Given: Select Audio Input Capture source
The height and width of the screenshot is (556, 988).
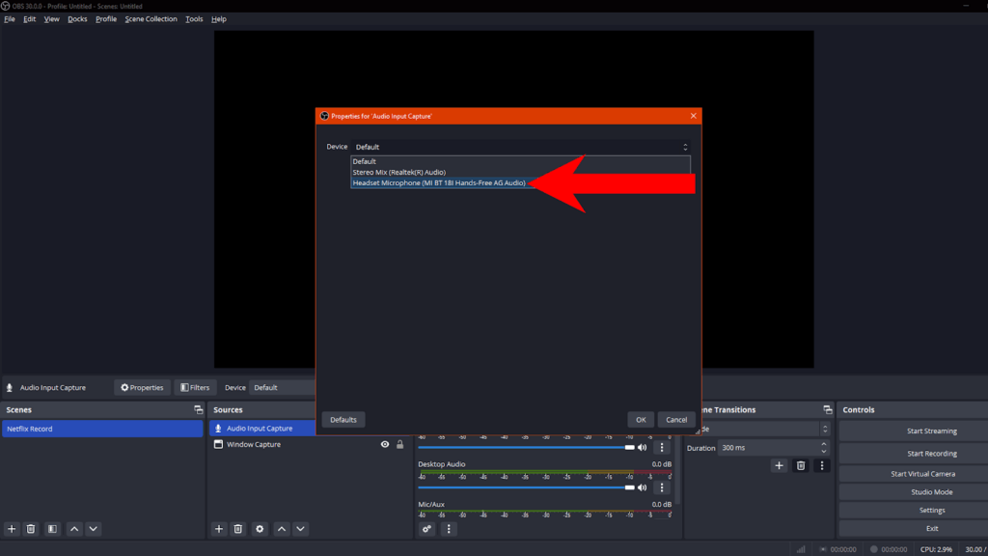Looking at the screenshot, I should pyautogui.click(x=262, y=429).
